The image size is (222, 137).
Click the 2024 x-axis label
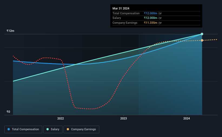point(187,118)
